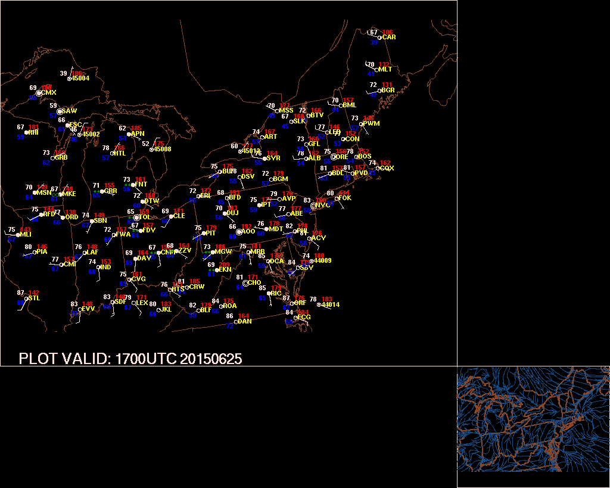The height and width of the screenshot is (488, 610).
Task: Select the SYR station label
Action: tap(273, 158)
